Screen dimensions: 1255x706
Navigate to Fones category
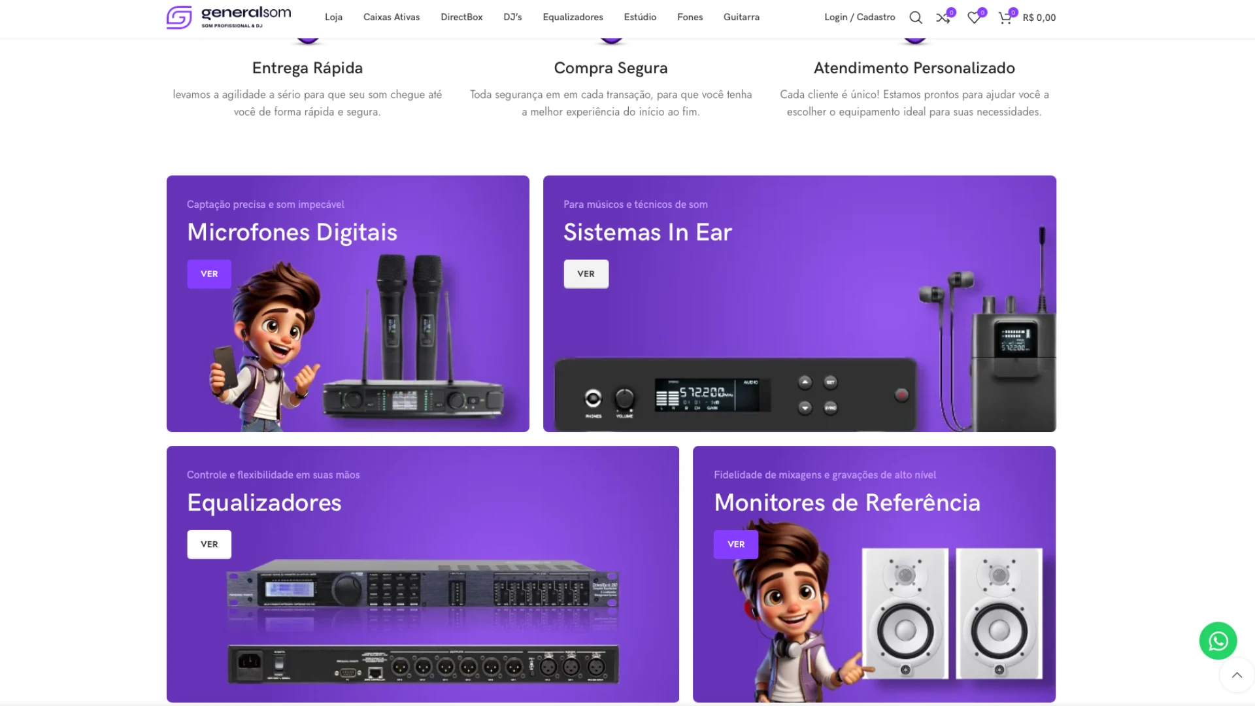click(x=690, y=17)
